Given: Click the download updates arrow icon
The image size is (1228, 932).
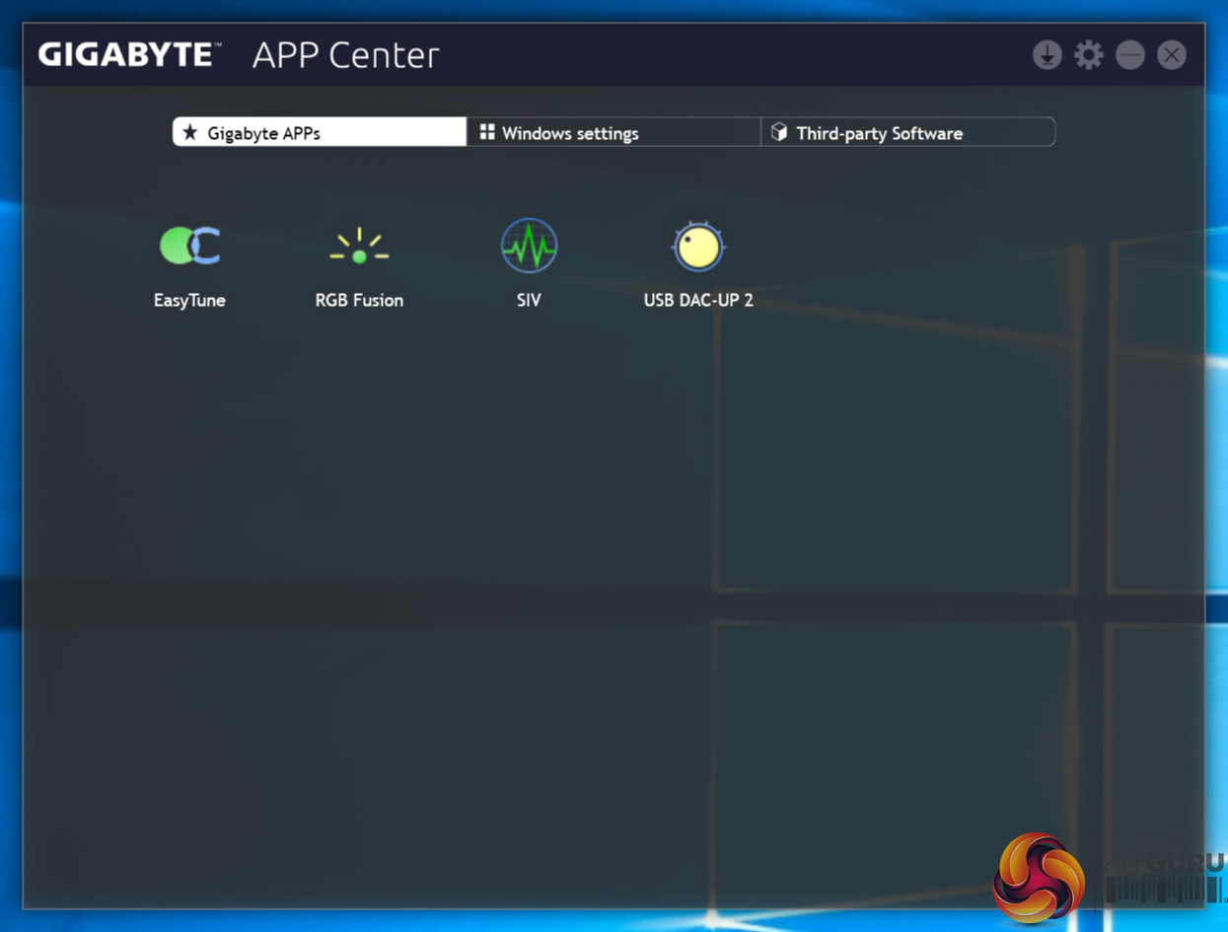Looking at the screenshot, I should pyautogui.click(x=1047, y=55).
